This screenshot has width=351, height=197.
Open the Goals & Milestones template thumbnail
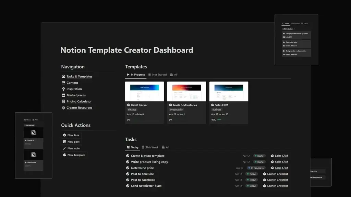186,91
